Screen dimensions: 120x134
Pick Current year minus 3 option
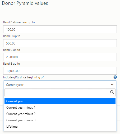[60, 120]
